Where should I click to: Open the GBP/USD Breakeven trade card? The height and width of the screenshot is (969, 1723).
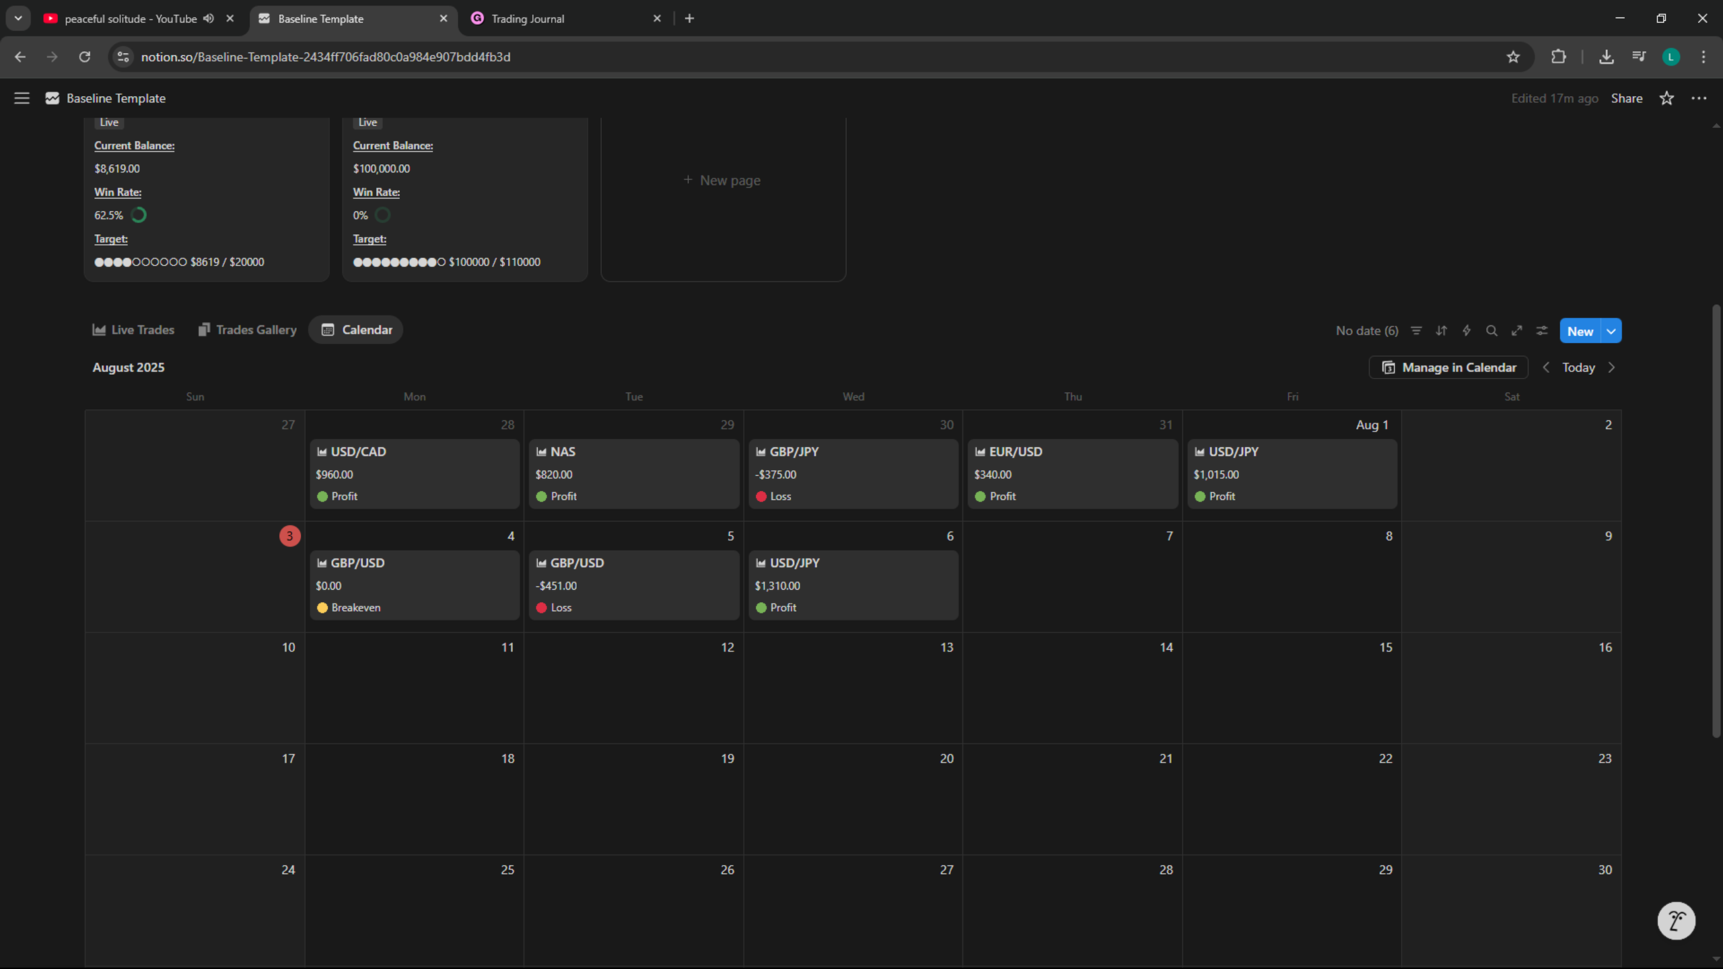(415, 585)
